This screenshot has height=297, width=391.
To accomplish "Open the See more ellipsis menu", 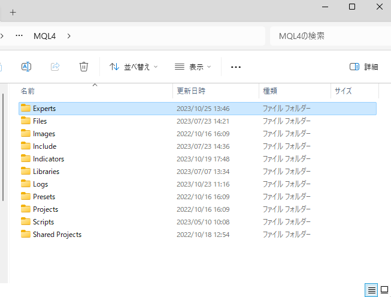I will 236,67.
